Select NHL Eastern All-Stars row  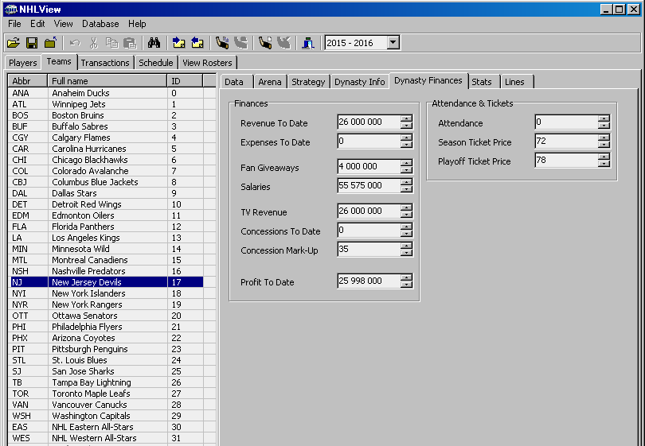click(x=106, y=427)
